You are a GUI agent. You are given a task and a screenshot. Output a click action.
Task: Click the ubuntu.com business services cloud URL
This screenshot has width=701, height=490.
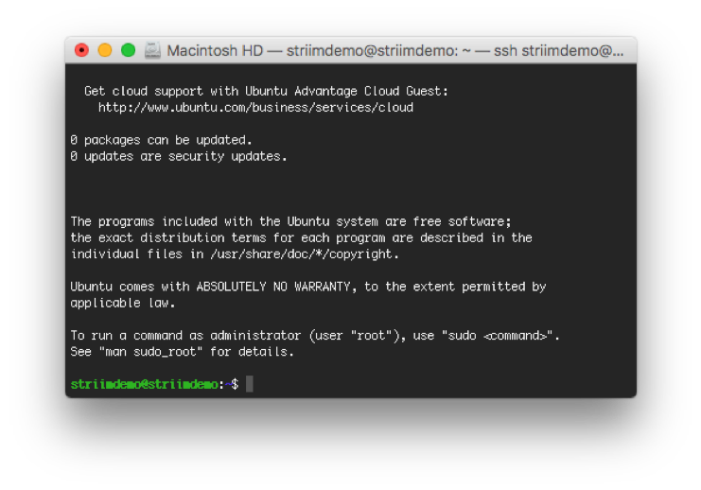click(255, 108)
